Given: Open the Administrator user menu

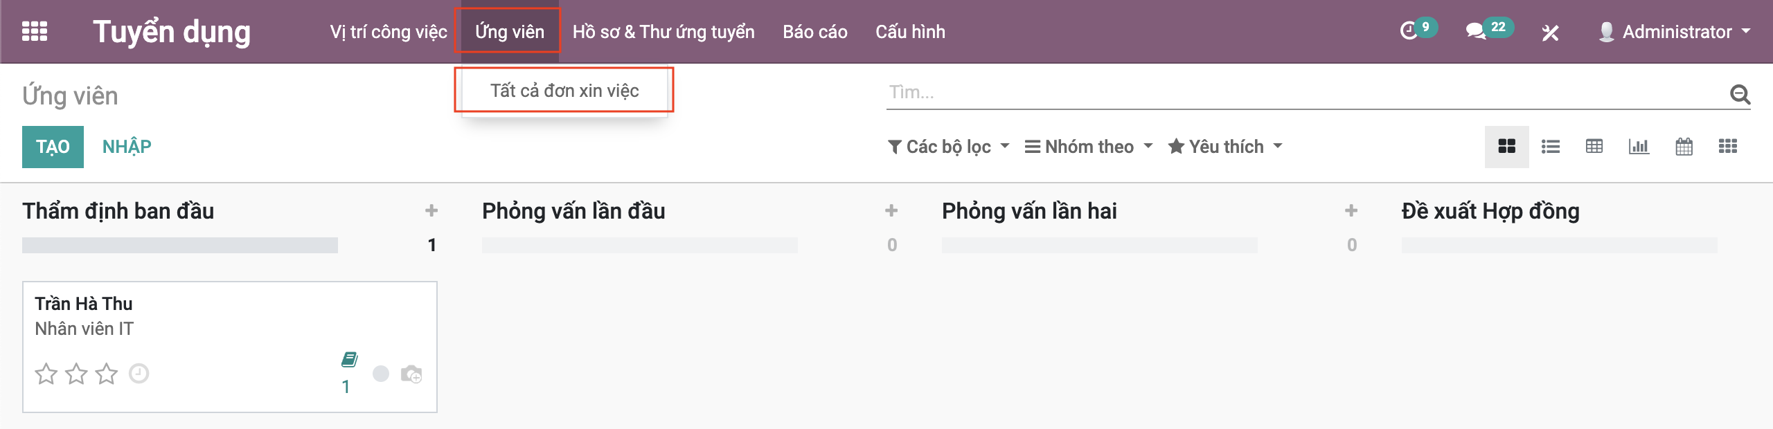Looking at the screenshot, I should pyautogui.click(x=1675, y=32).
